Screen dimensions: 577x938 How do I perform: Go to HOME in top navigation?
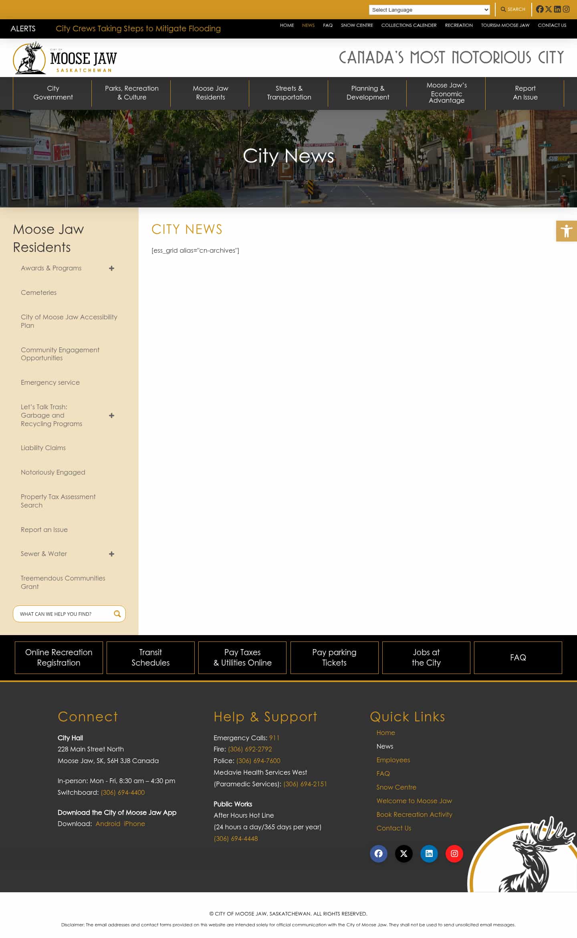coord(287,25)
